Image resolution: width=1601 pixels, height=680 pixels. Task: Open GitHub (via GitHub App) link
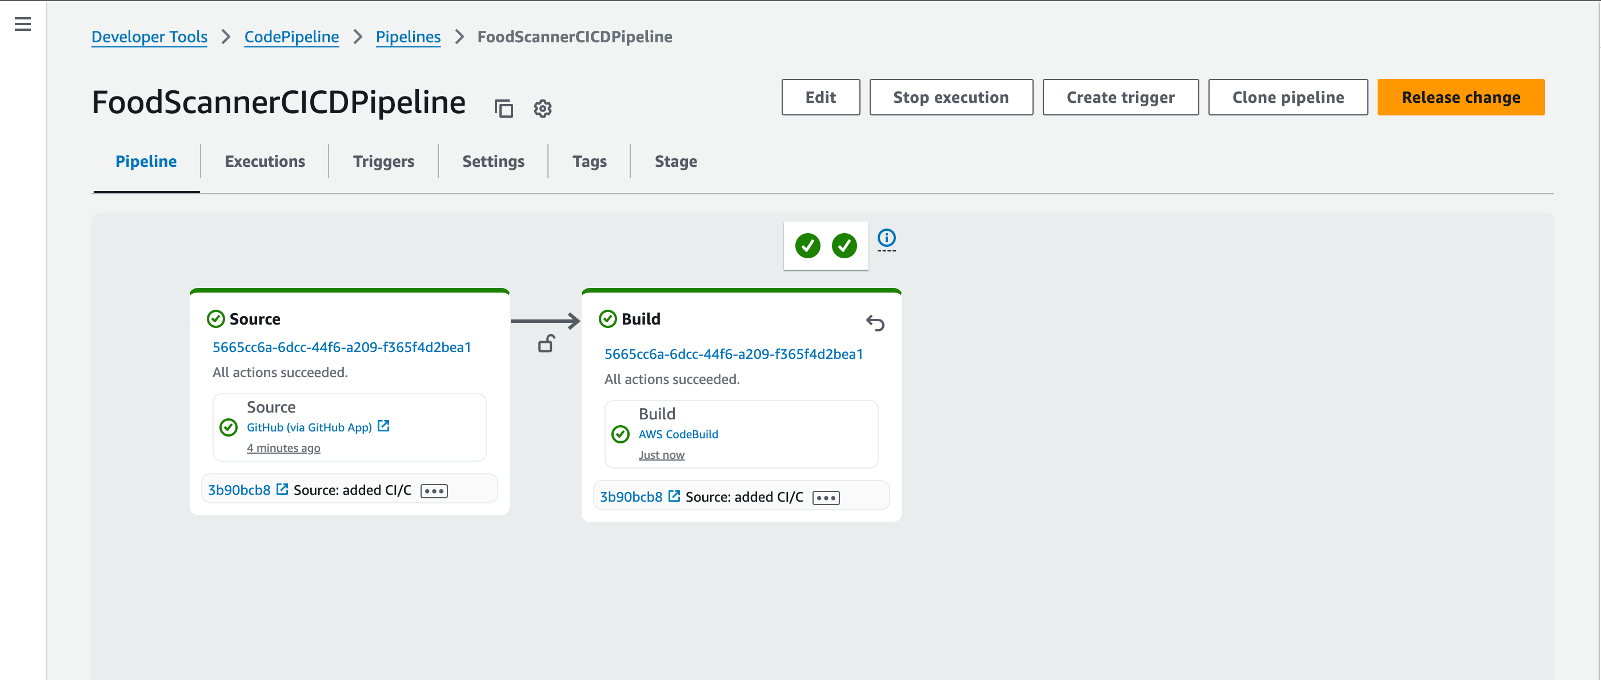coord(310,427)
